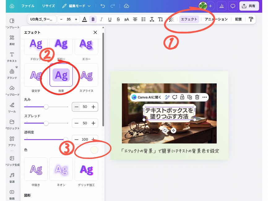Image resolution: width=268 pixels, height=201 pixels.
Task: Toggle underline text formatting
Action: coord(110,19)
